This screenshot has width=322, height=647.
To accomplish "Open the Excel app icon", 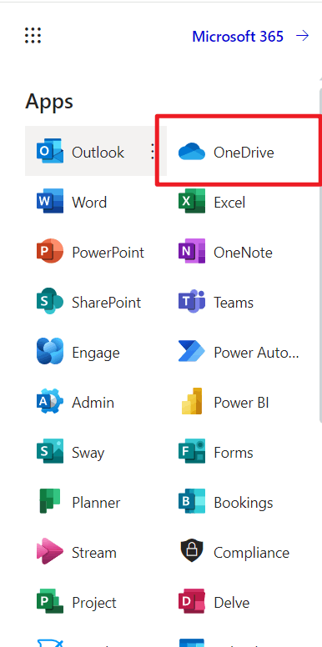I will [x=192, y=202].
